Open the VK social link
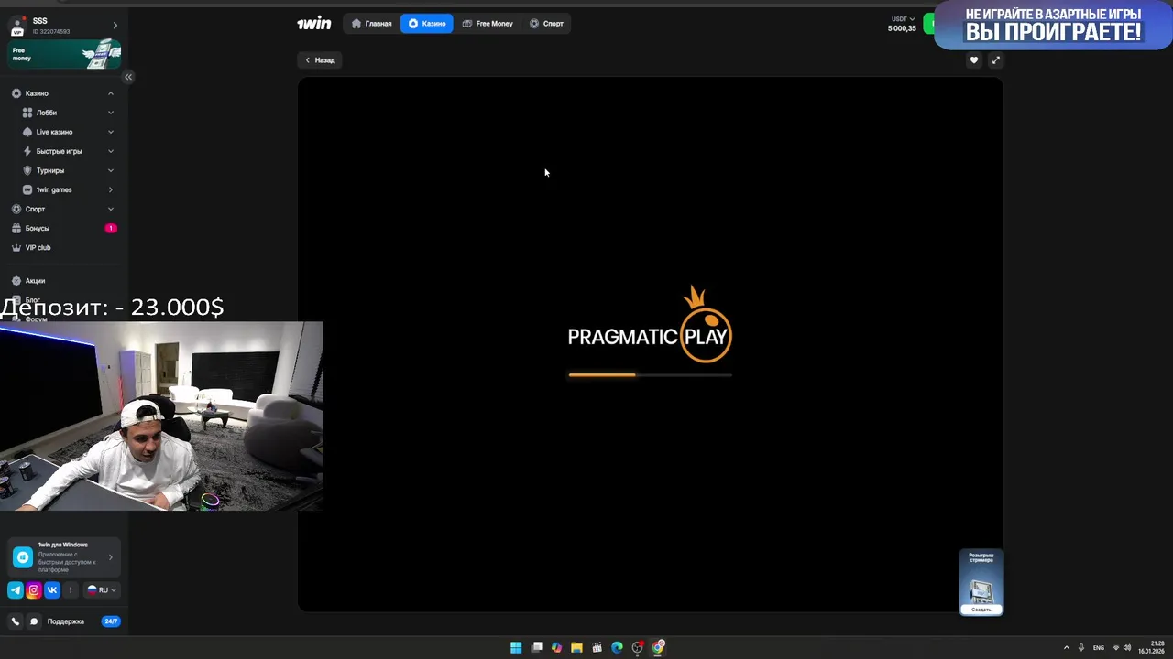This screenshot has width=1173, height=659. tap(52, 590)
